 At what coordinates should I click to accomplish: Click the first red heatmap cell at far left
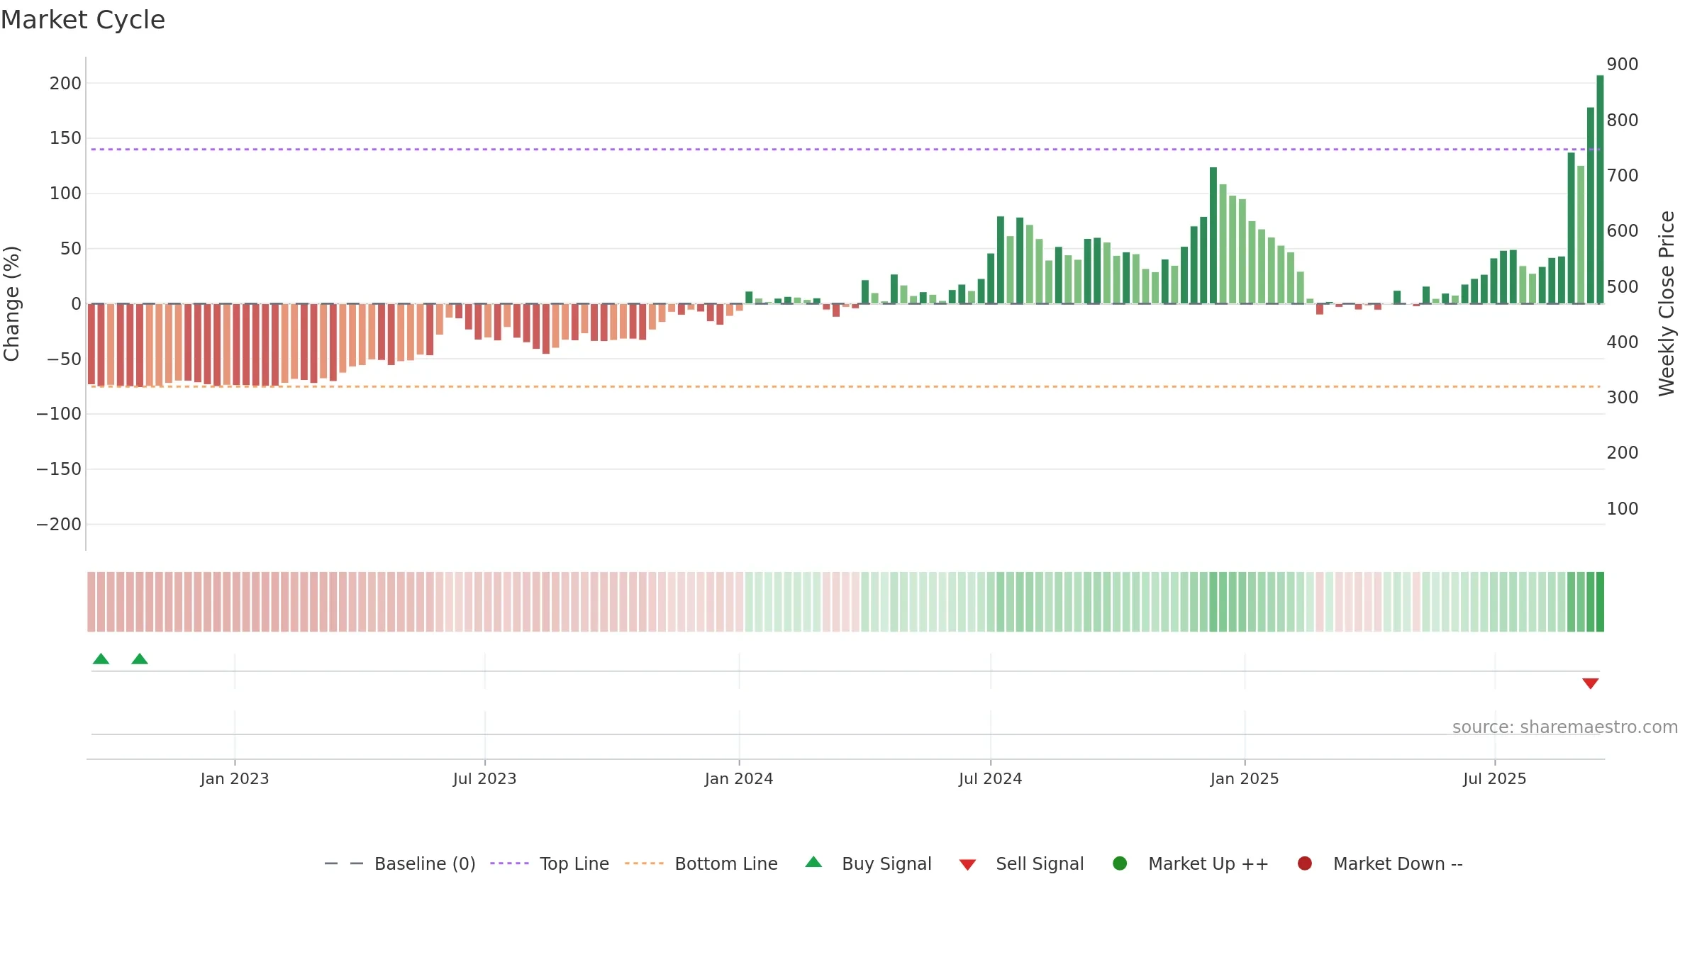tap(91, 602)
